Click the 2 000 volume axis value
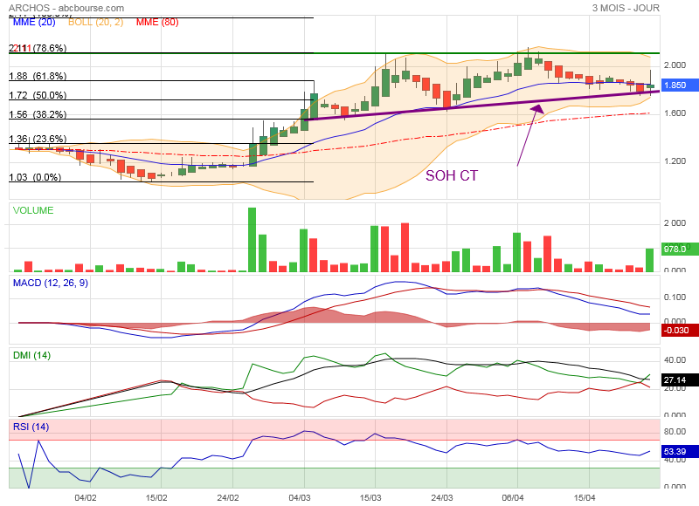 tap(675, 223)
